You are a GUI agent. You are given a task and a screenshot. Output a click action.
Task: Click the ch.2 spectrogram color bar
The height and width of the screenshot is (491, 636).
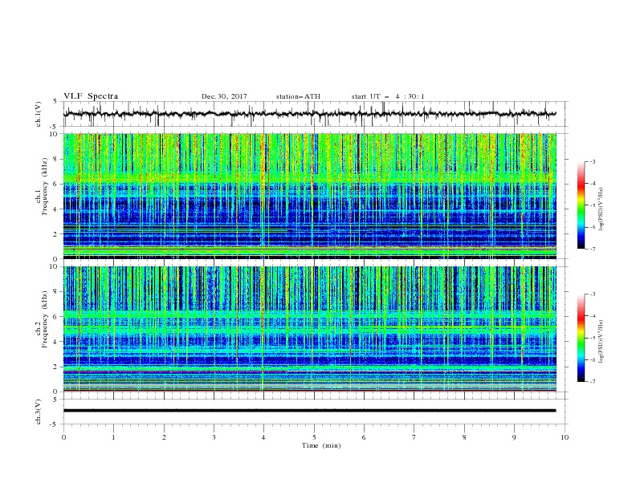(581, 338)
